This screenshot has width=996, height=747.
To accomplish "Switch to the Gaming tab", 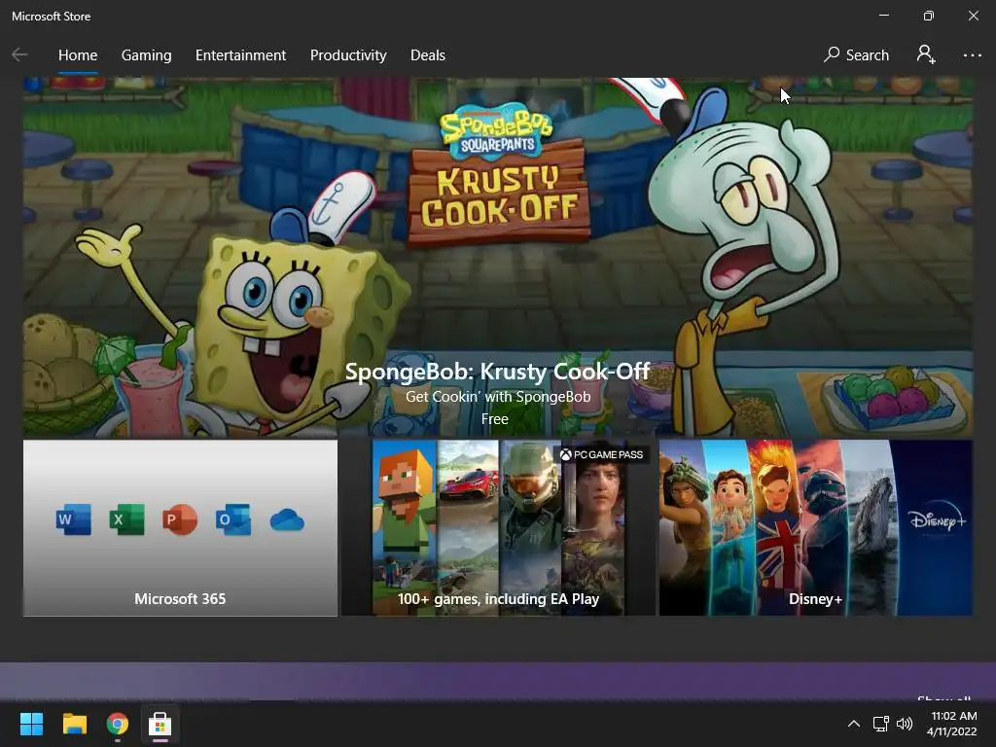I will coord(146,55).
